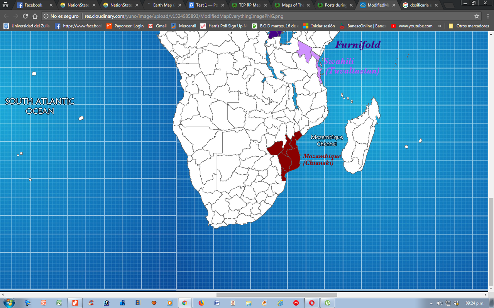Click the 'Mozambique (Chianski)' map label
Viewport: 494px width, 308px height.
(x=322, y=159)
